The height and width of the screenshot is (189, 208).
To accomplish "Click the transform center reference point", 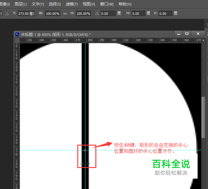I will click(x=85, y=150).
